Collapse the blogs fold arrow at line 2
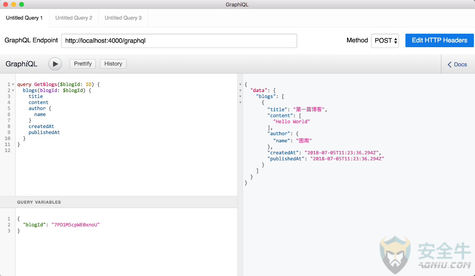 tap(13, 91)
